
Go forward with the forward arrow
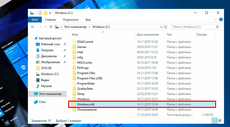pyautogui.click(x=40, y=27)
